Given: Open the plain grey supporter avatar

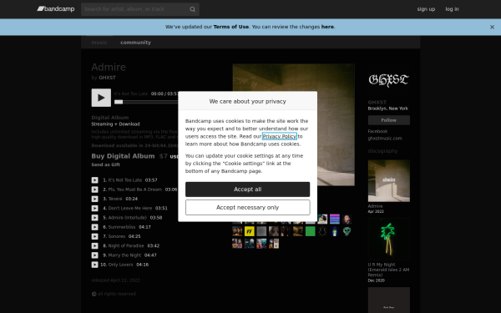Looking at the screenshot, I should [x=261, y=231].
